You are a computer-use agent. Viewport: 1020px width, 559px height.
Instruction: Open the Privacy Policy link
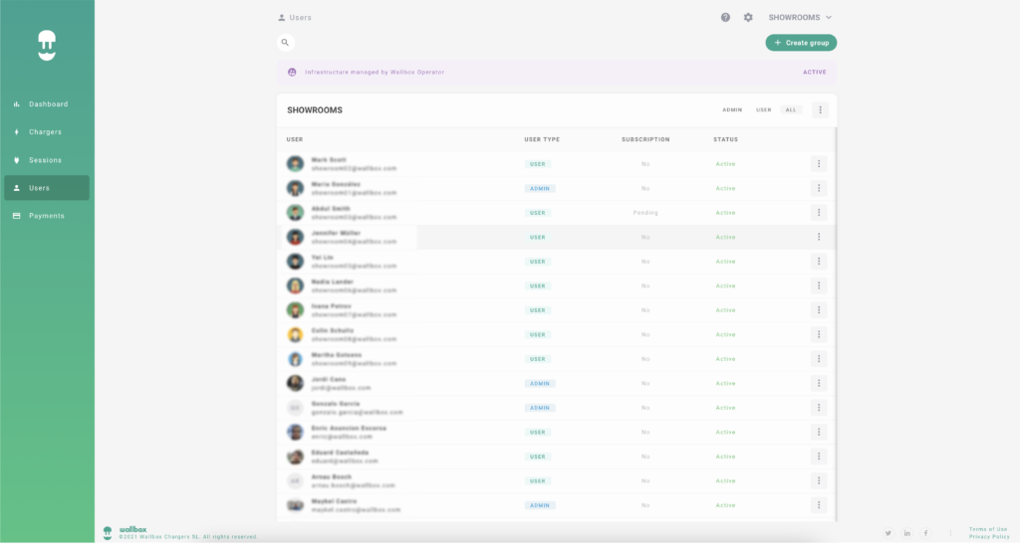click(x=989, y=537)
